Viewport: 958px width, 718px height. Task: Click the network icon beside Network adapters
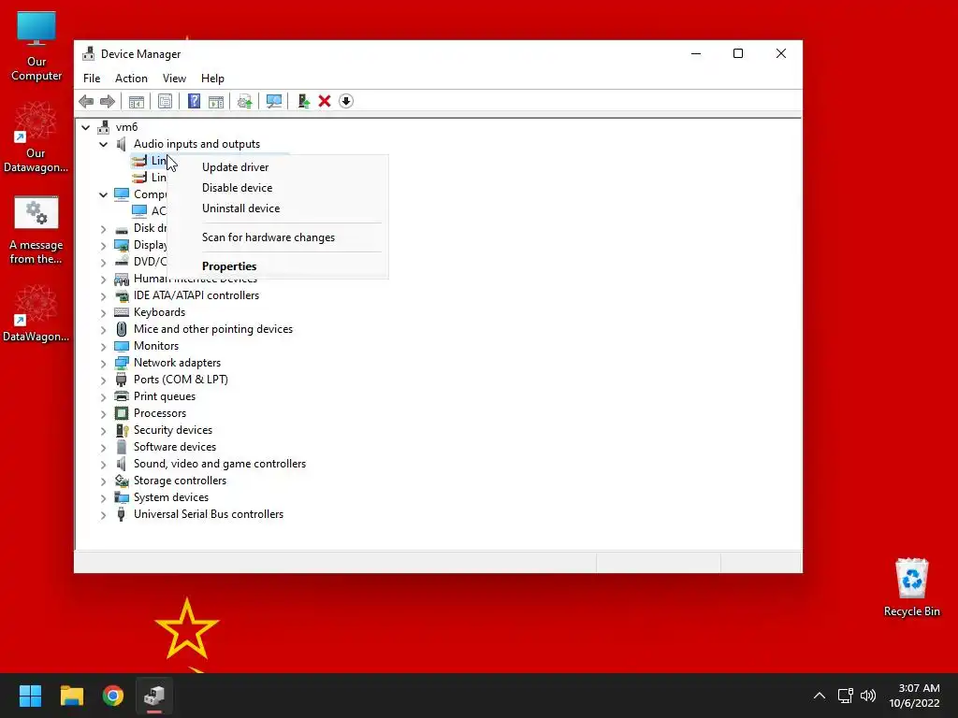click(122, 363)
